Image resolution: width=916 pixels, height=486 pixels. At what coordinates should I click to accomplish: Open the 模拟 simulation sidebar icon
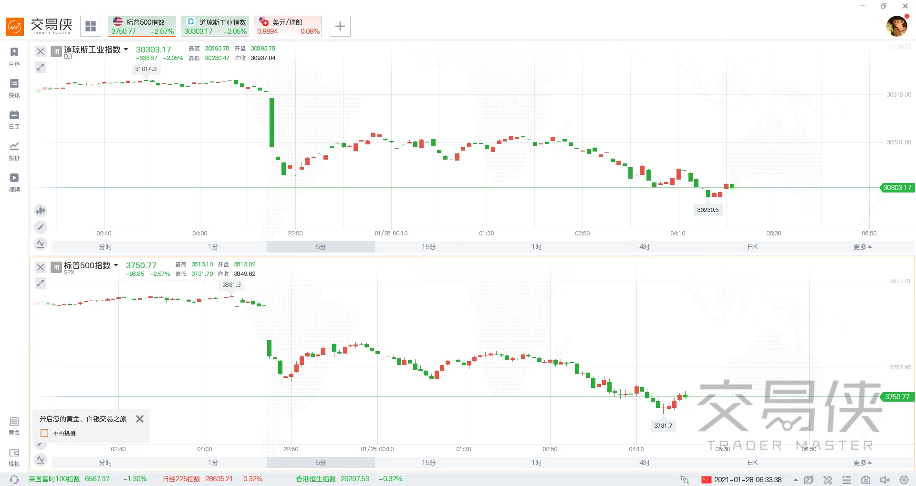click(14, 456)
